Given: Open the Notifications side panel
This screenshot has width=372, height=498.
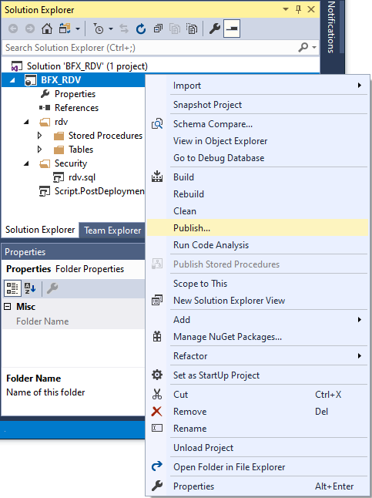Looking at the screenshot, I should click(x=331, y=27).
